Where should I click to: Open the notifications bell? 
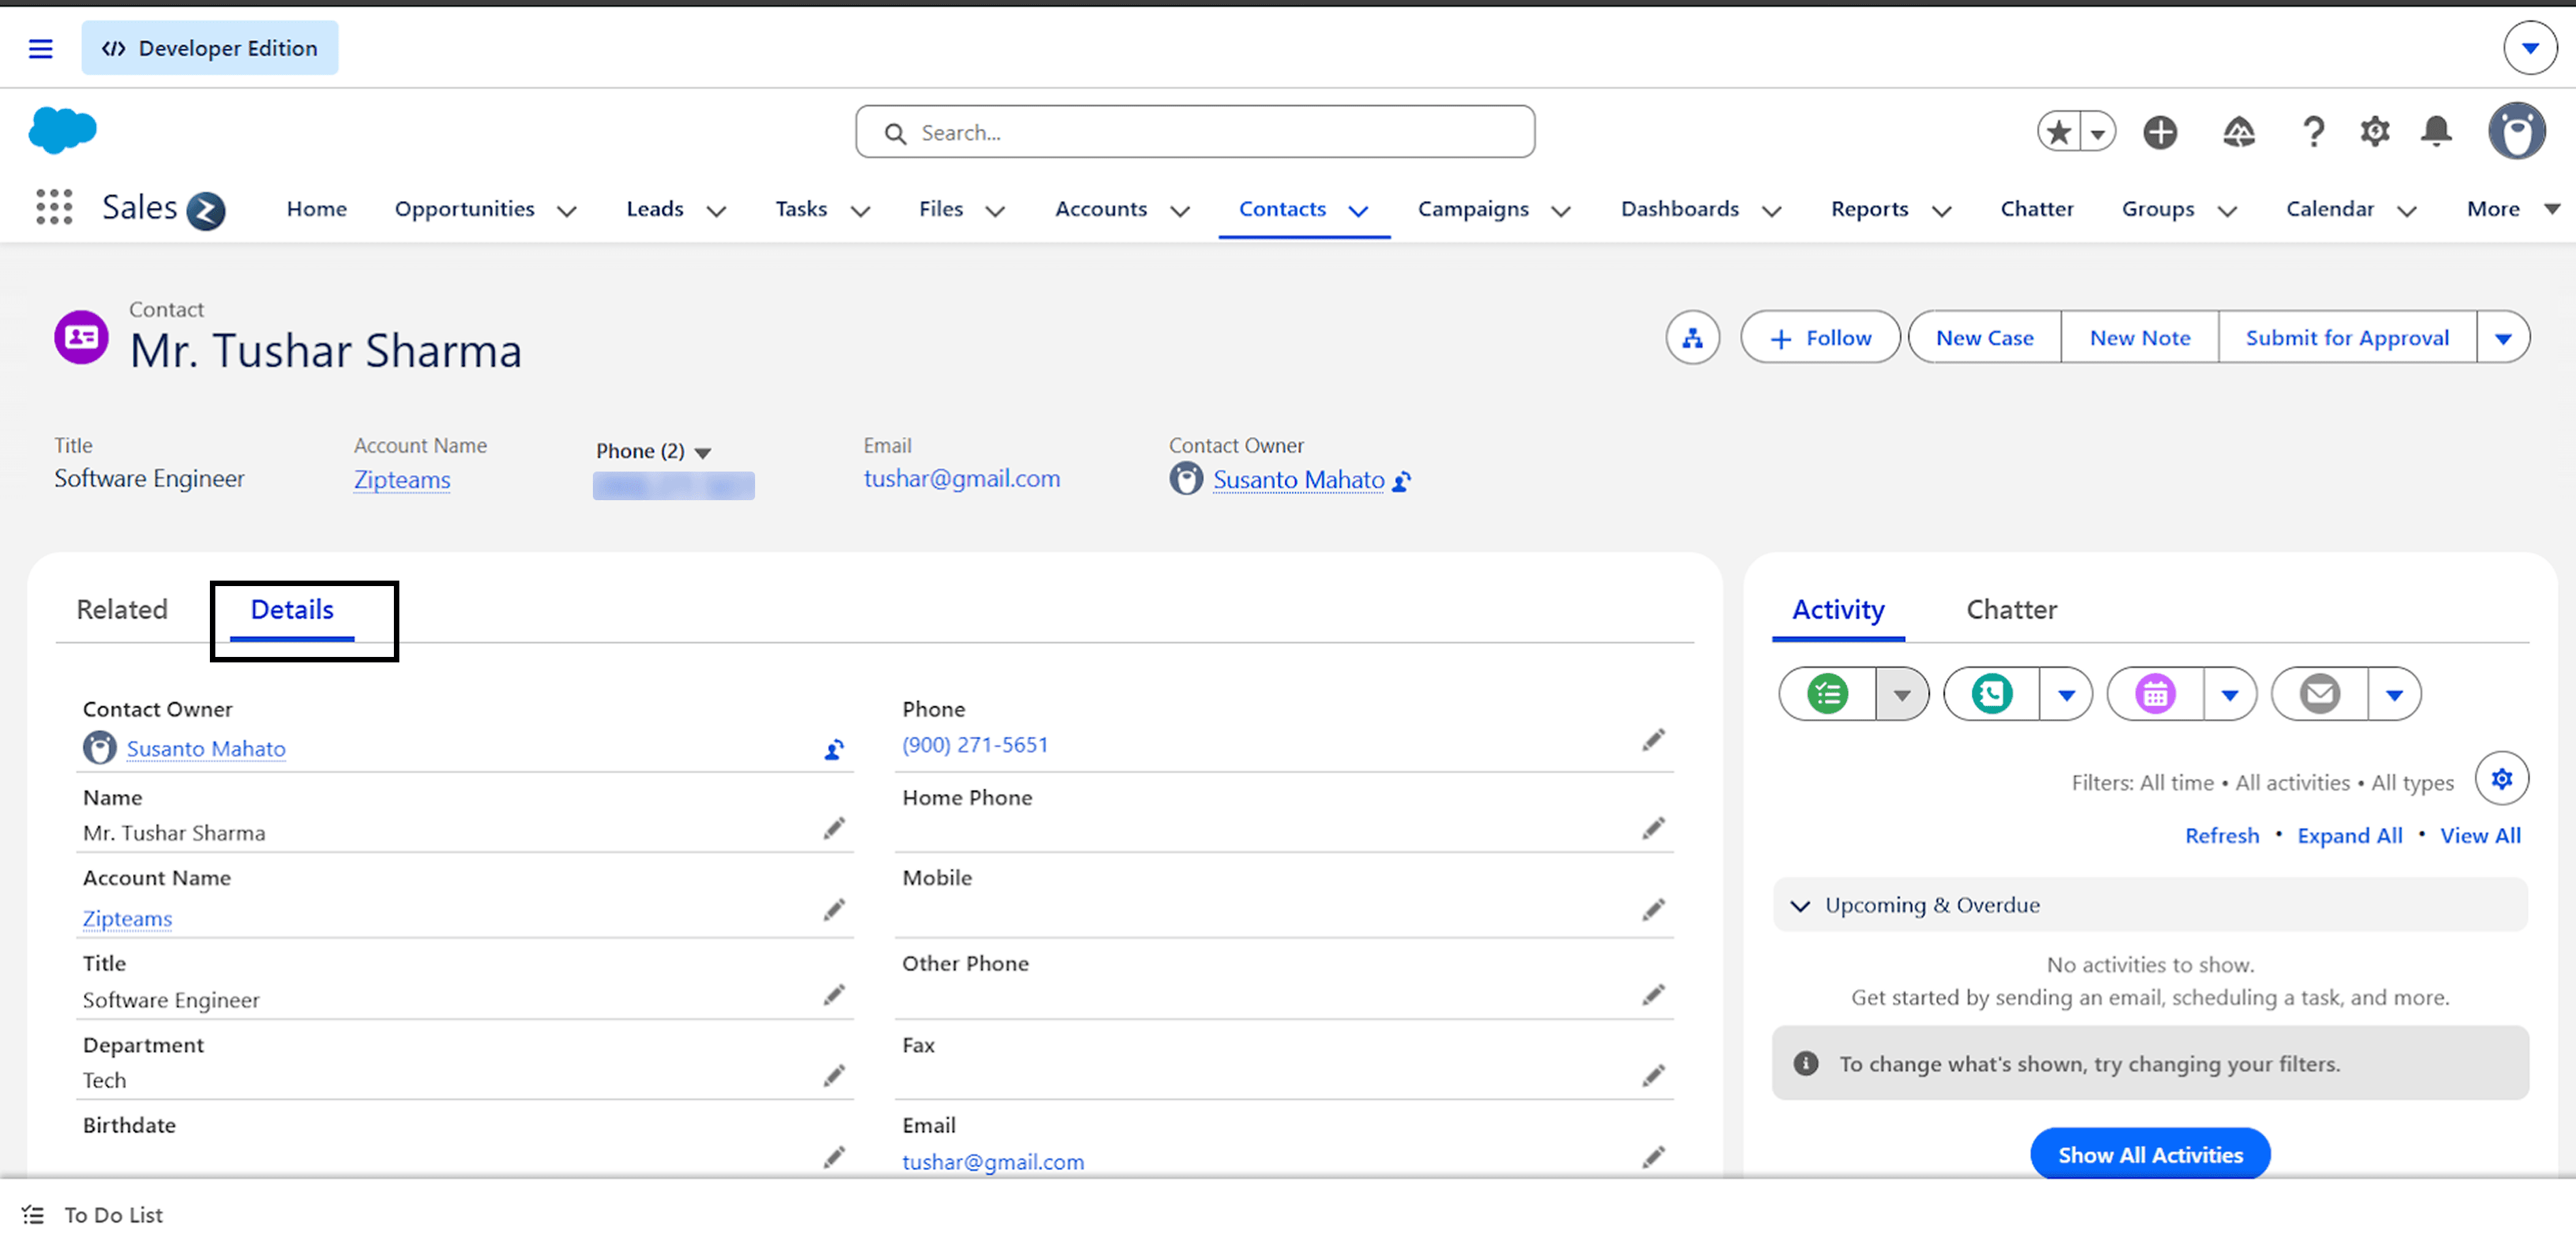coord(2436,132)
